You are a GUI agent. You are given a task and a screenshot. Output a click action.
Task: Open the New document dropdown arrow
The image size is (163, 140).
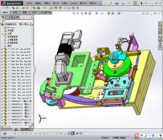[x=107, y=3]
